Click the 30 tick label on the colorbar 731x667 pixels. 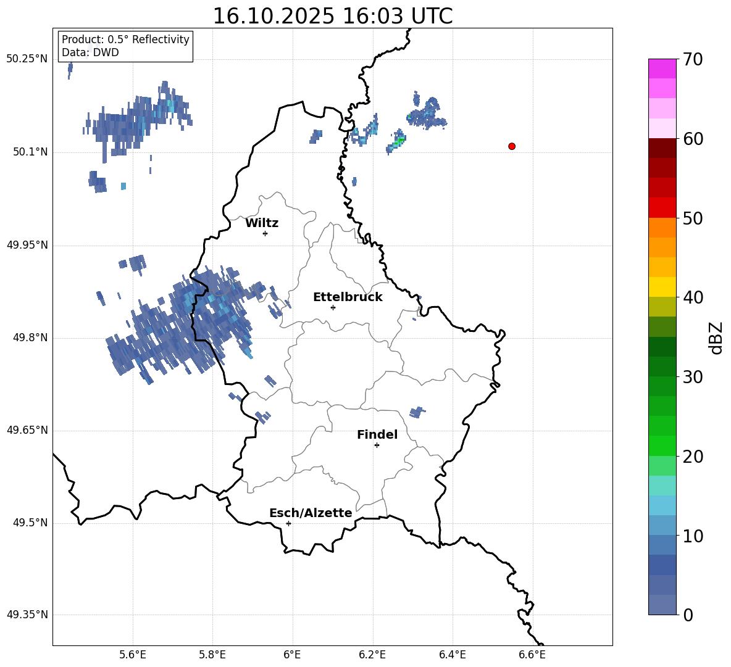(x=693, y=377)
